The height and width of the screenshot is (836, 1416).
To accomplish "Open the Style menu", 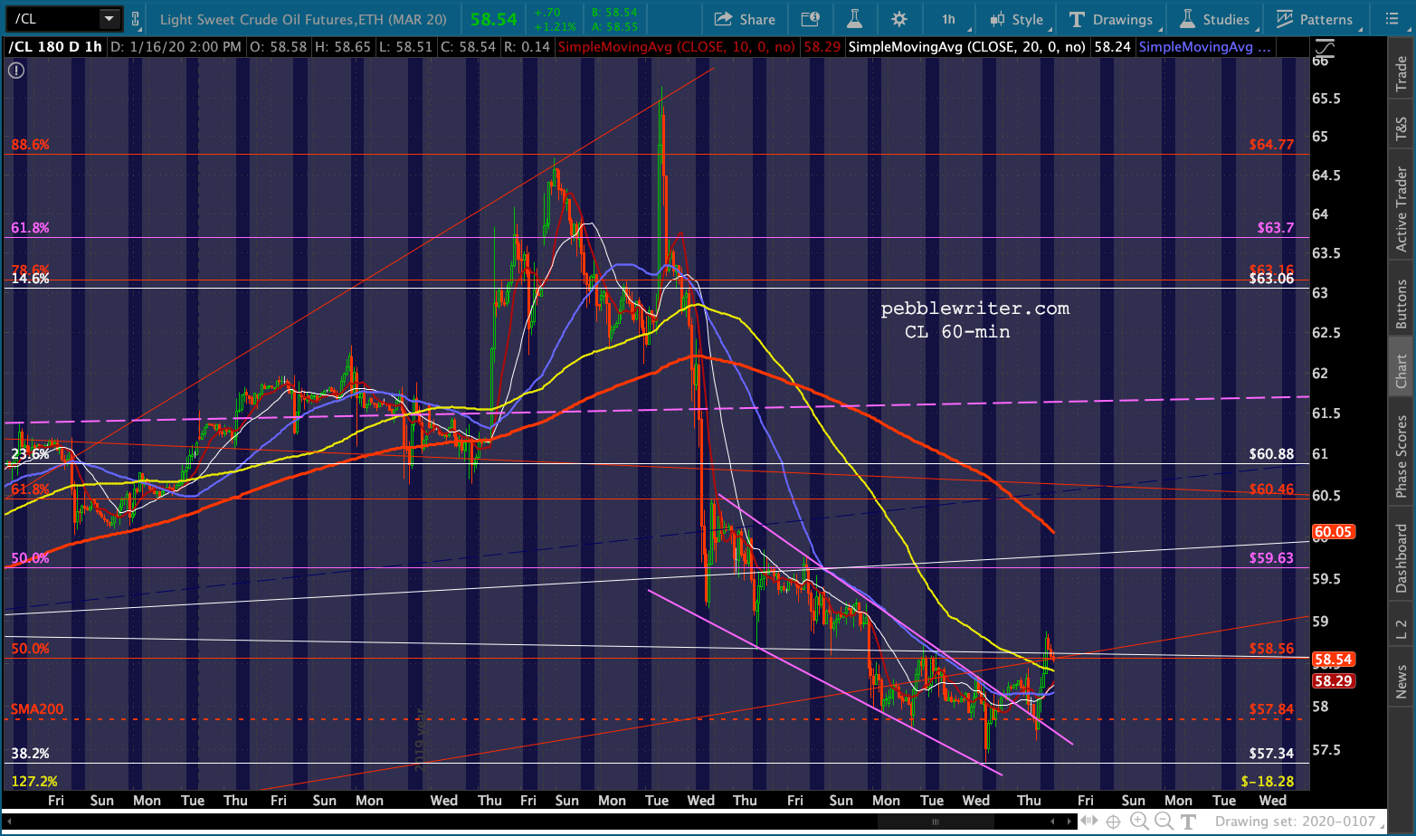I will pyautogui.click(x=1017, y=19).
